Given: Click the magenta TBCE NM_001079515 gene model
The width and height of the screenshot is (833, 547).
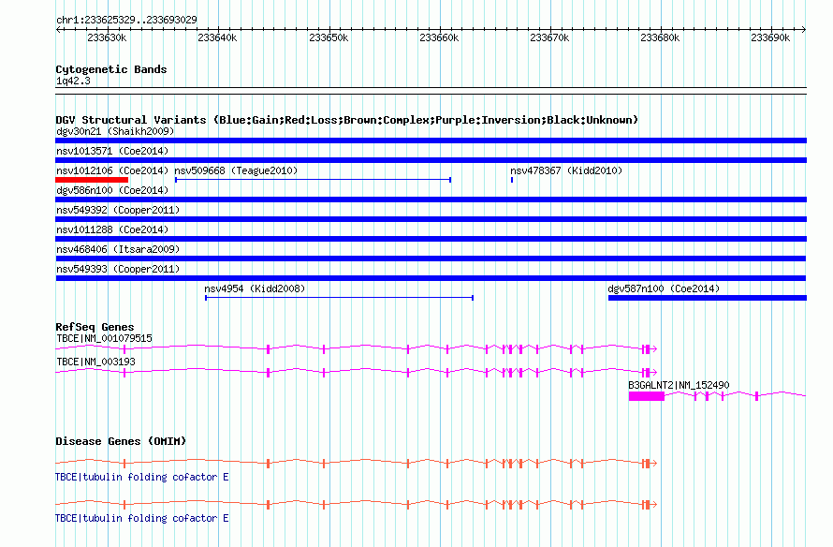Looking at the screenshot, I should click(x=357, y=348).
